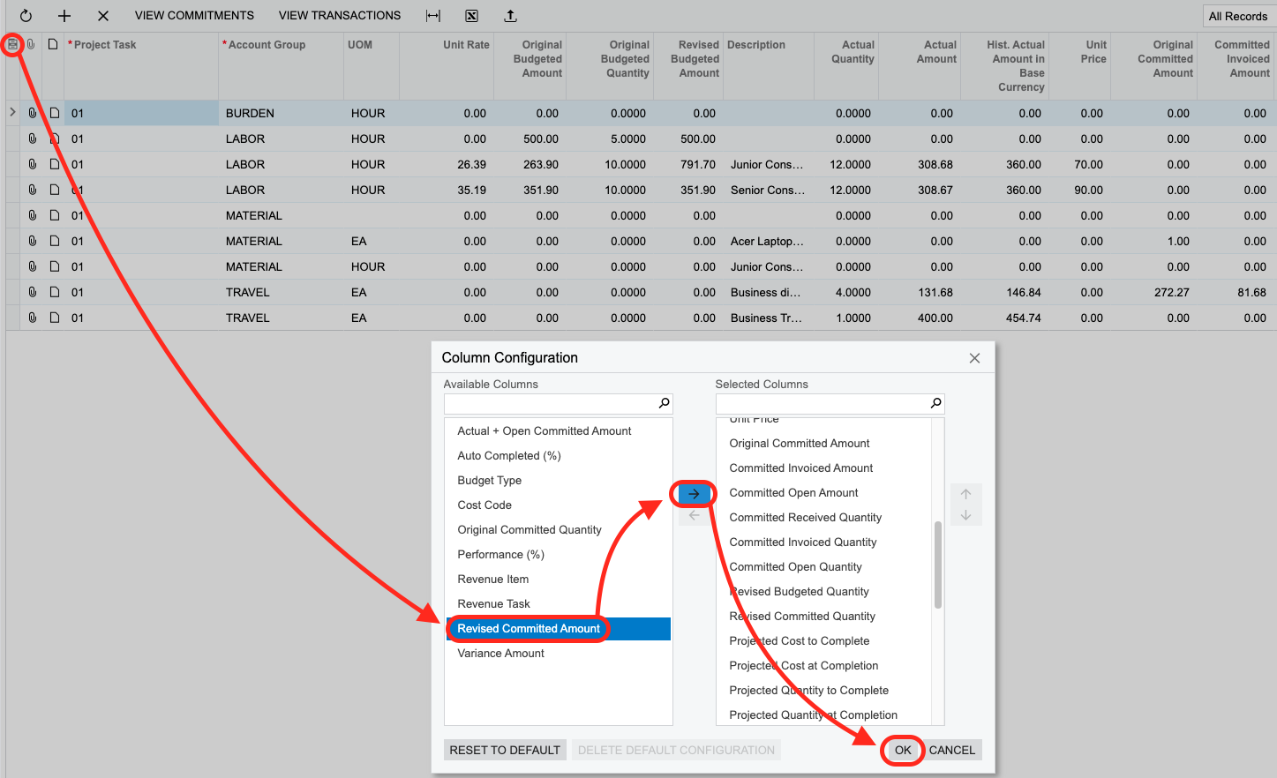Delete the row using the X toolbar icon
Image resolution: width=1277 pixels, height=778 pixels.
[103, 16]
